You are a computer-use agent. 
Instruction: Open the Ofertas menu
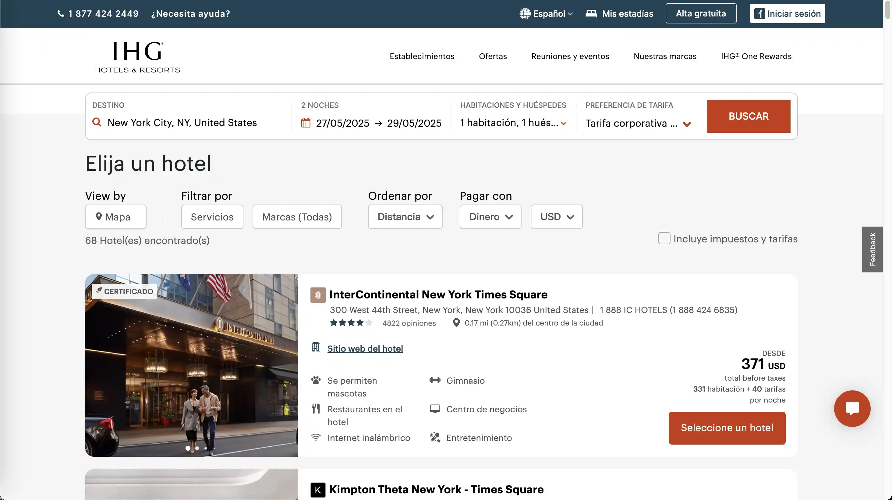pos(493,56)
